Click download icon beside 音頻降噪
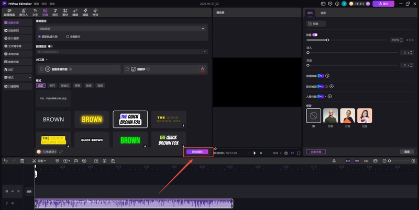Image resolution: width=419 pixels, height=210 pixels. 327,76
